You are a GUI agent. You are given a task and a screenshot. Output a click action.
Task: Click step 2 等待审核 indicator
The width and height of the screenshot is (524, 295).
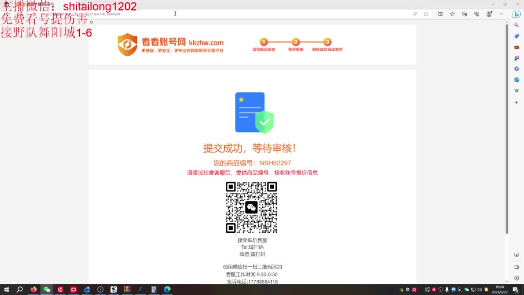click(296, 45)
